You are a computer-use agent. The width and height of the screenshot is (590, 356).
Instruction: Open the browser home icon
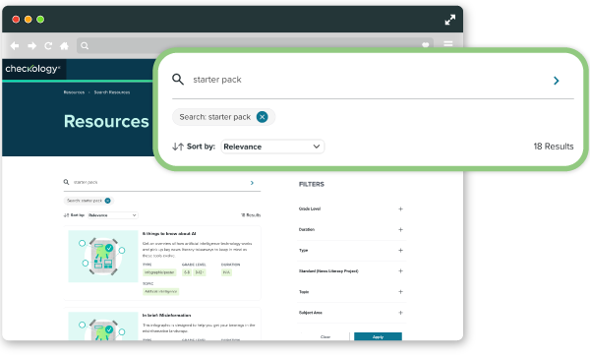tap(64, 46)
